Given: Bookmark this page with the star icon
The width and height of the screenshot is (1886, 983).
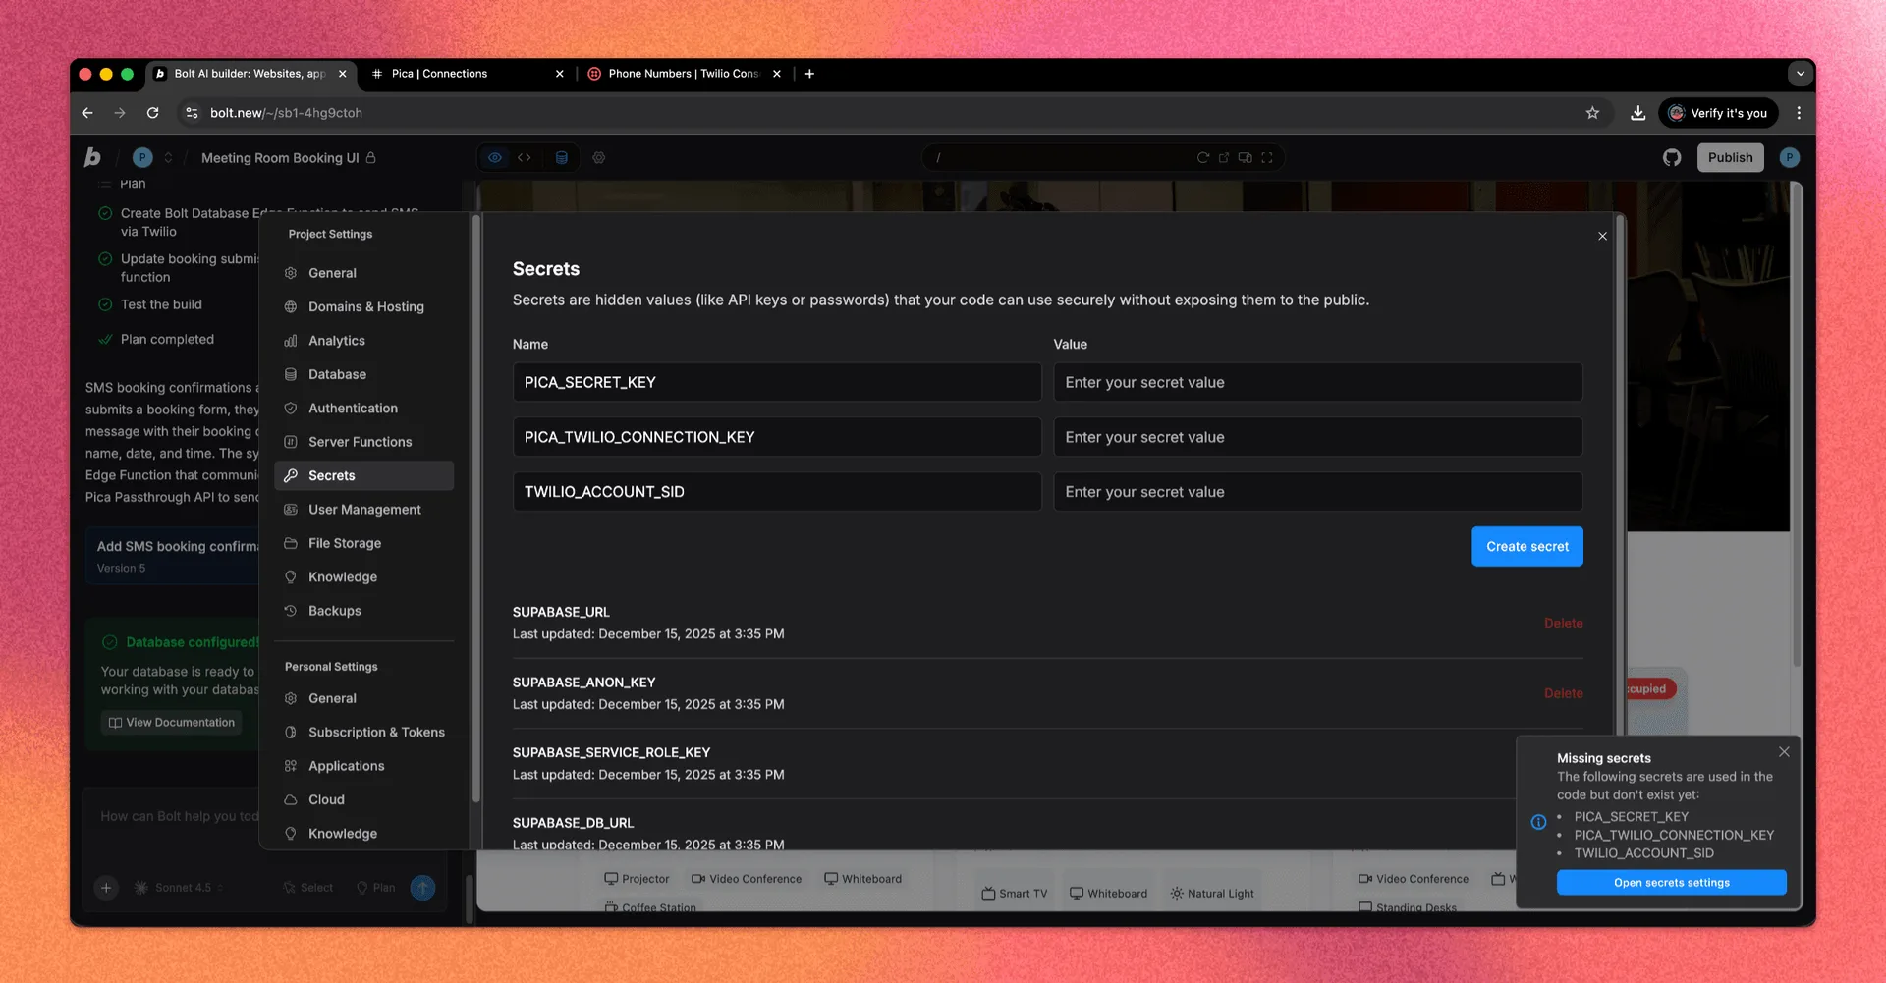Looking at the screenshot, I should [1592, 113].
